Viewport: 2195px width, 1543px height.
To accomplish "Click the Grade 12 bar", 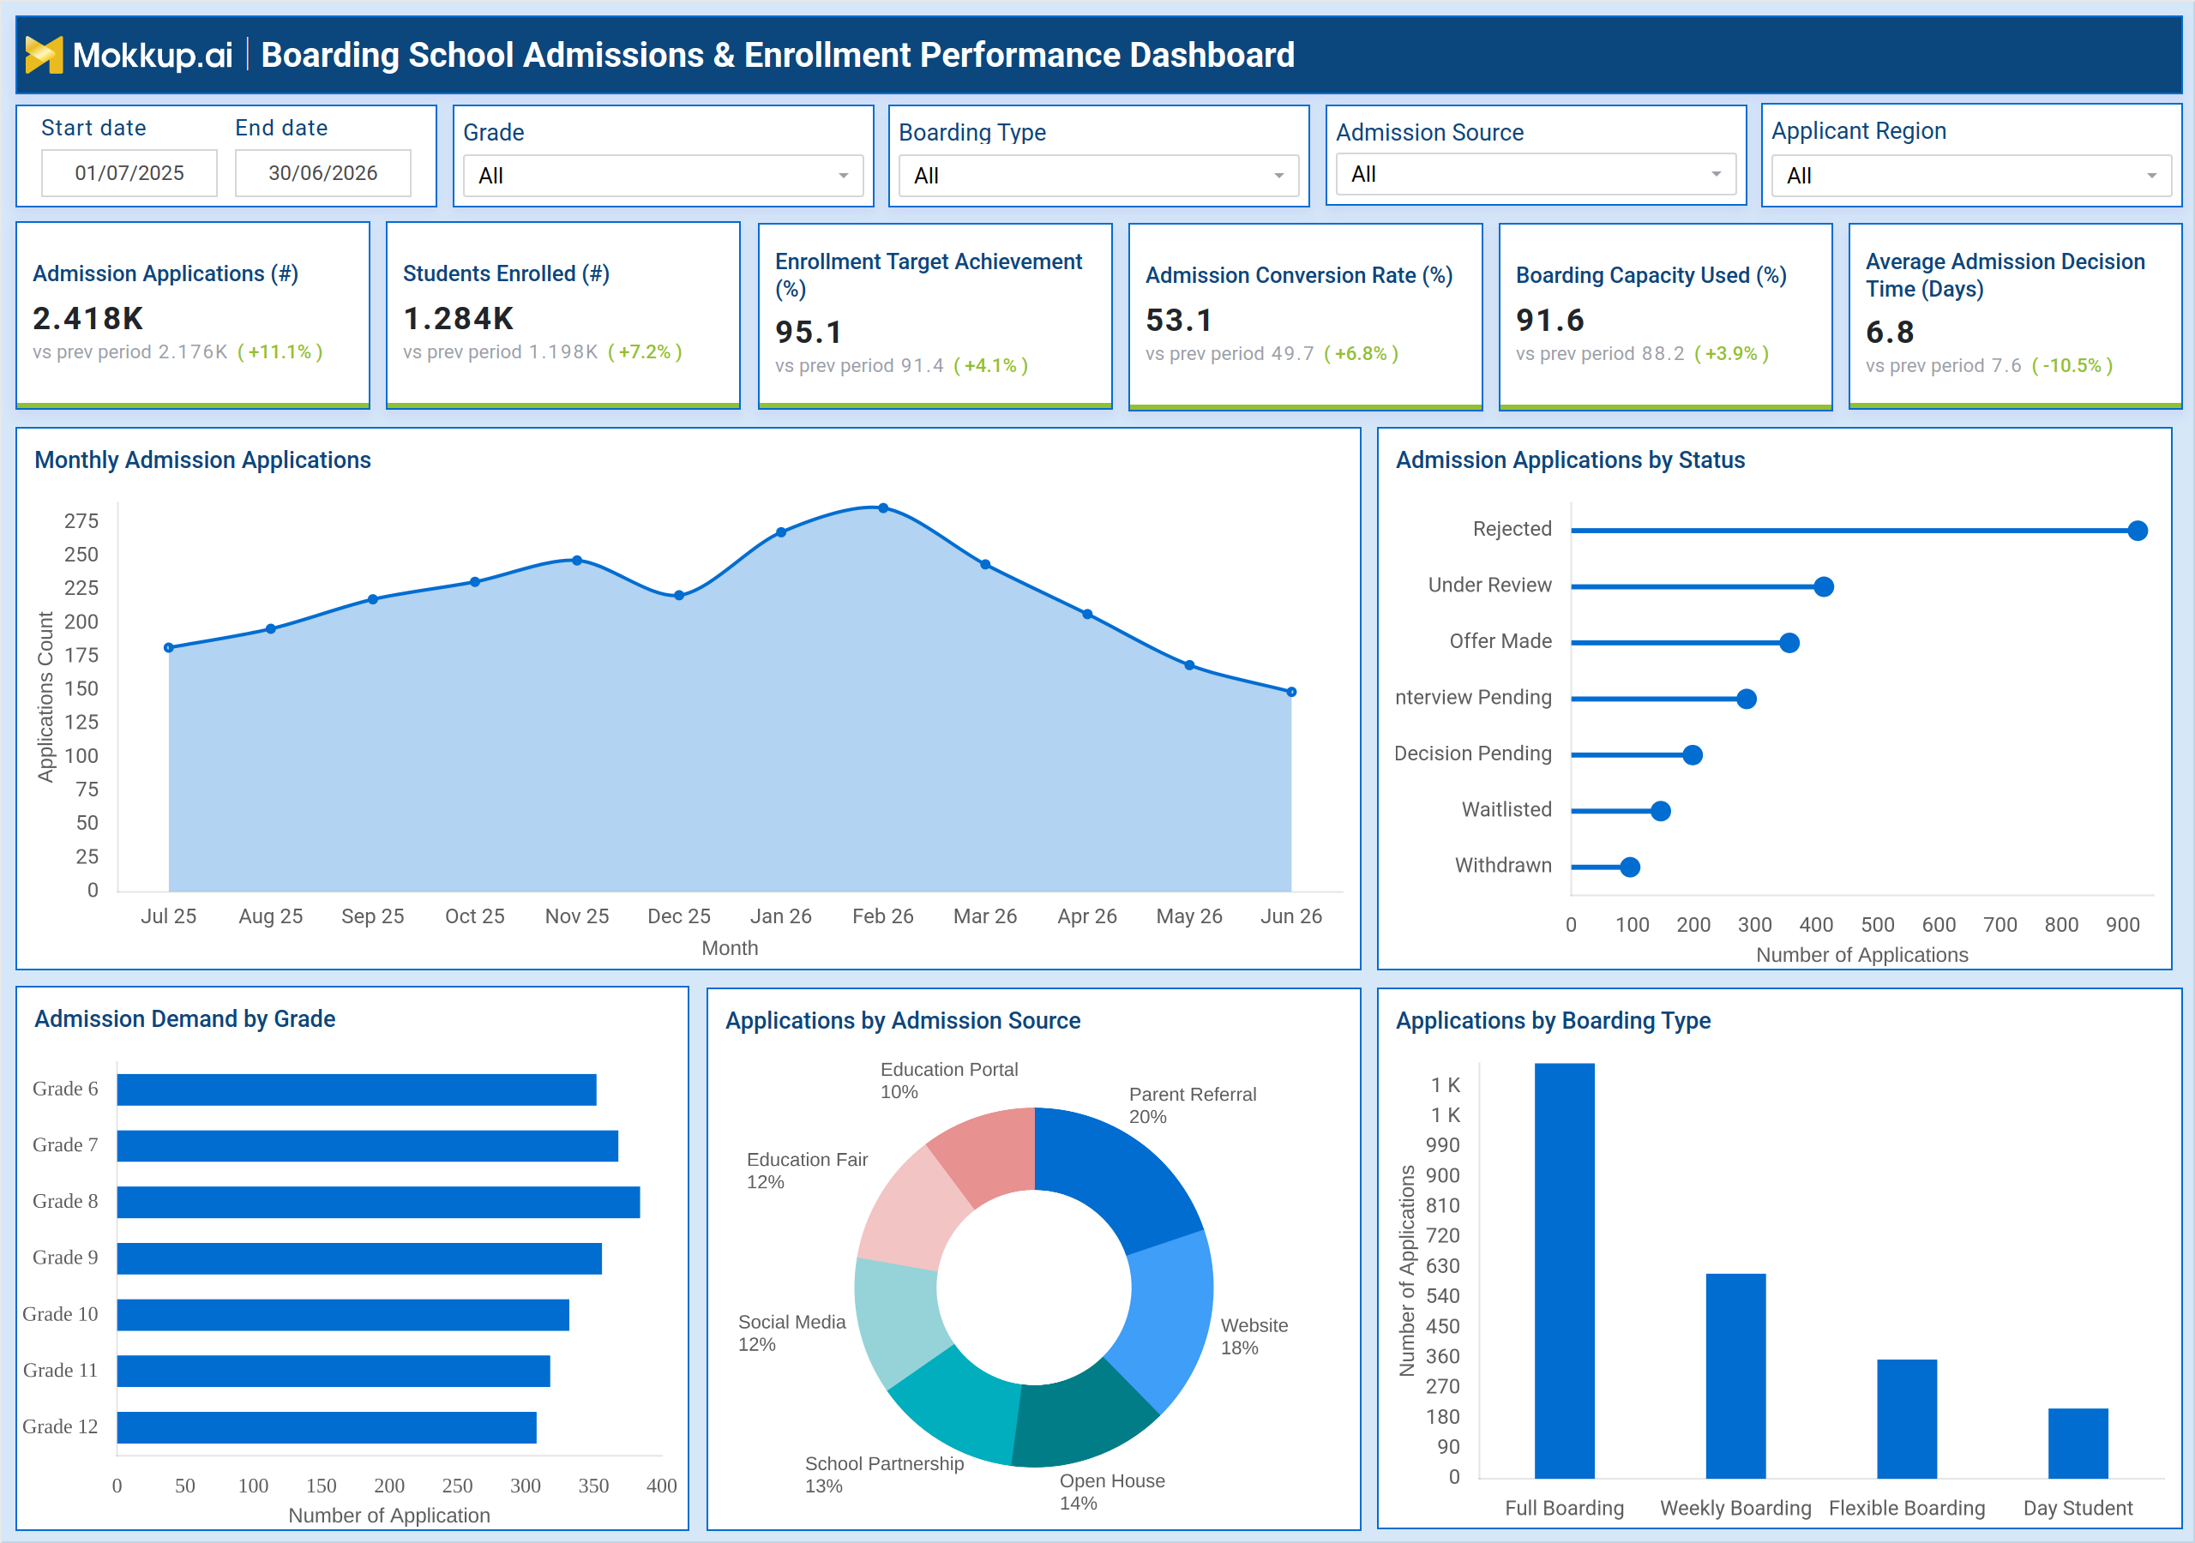I will click(x=327, y=1427).
